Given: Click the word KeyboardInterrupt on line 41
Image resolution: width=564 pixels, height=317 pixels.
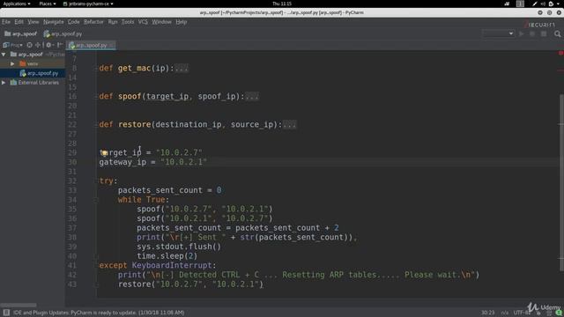Looking at the screenshot, I should [x=172, y=266].
